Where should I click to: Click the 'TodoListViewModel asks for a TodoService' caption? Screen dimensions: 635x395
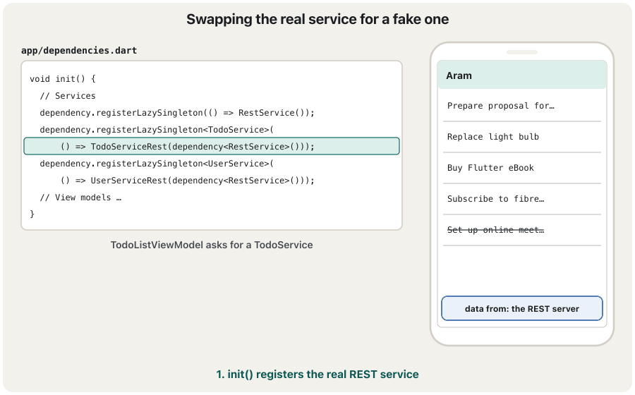pos(212,245)
